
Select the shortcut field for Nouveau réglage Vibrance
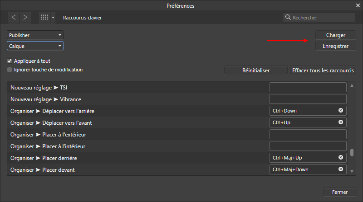[308, 99]
